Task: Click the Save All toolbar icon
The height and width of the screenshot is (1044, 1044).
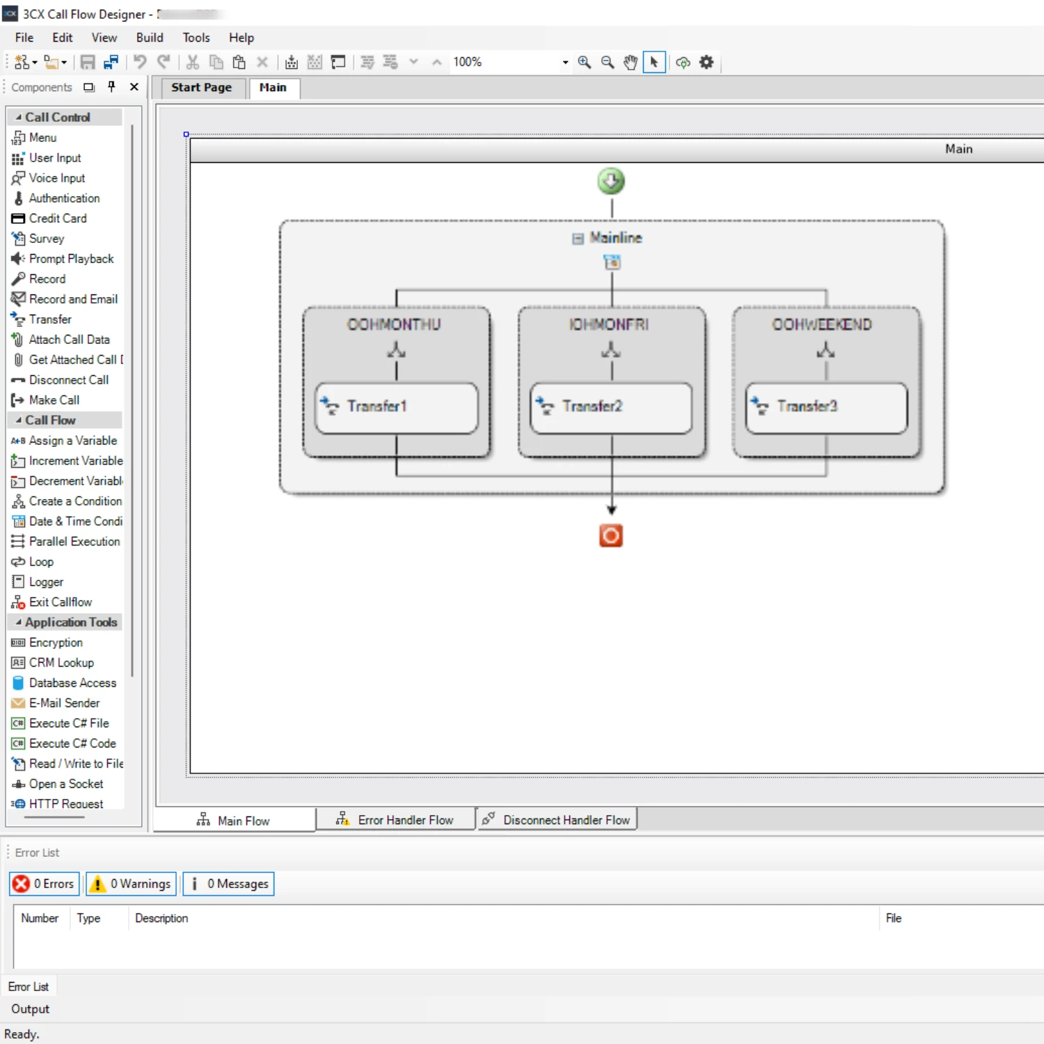Action: pyautogui.click(x=111, y=63)
